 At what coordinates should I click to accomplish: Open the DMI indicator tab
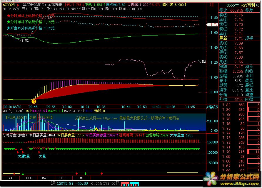pyautogui.click(x=81, y=178)
